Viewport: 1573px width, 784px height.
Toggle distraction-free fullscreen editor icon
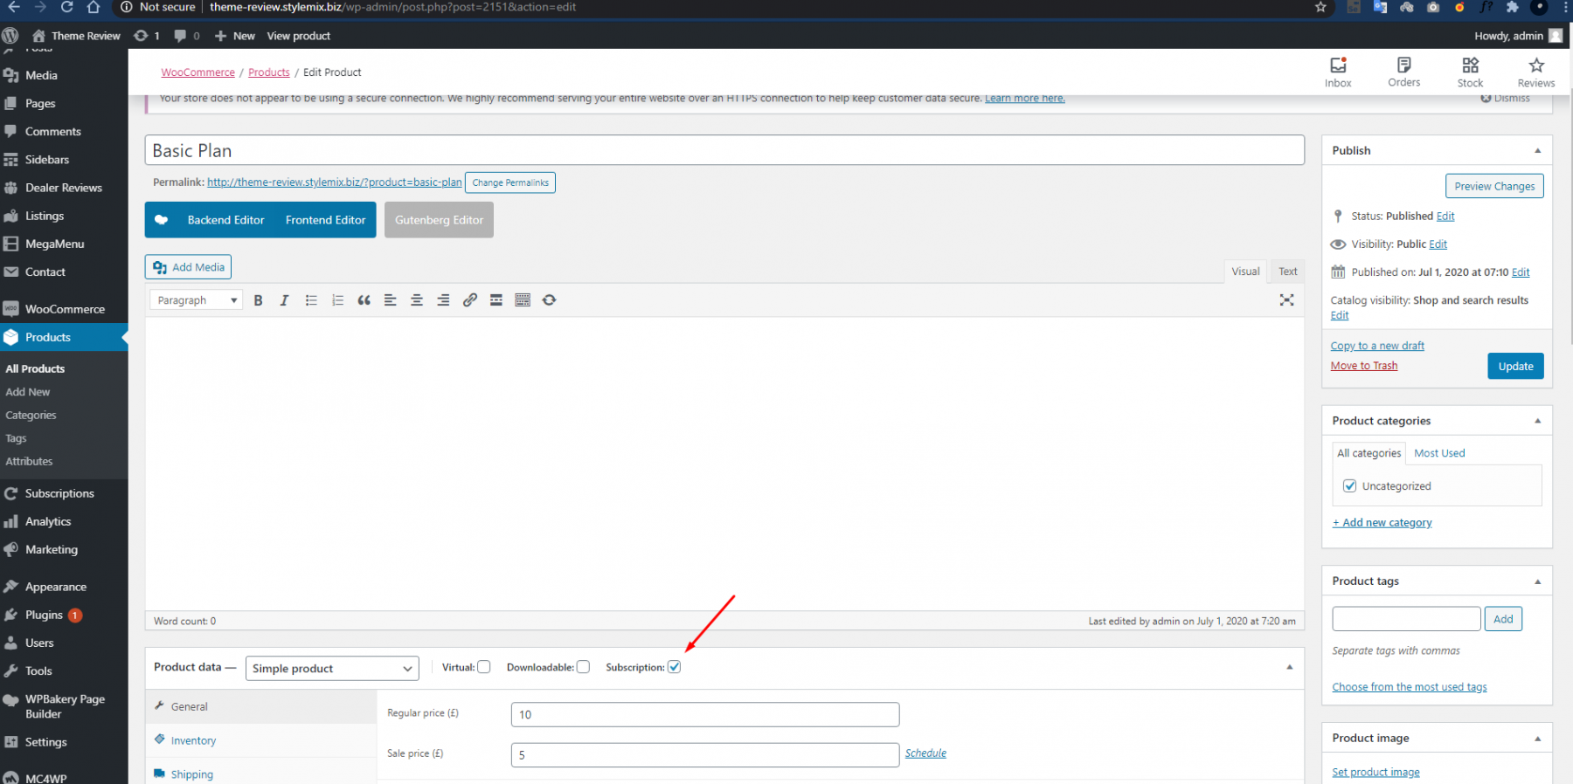point(1286,300)
